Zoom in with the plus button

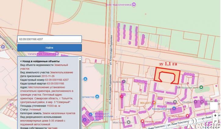coord(215,115)
